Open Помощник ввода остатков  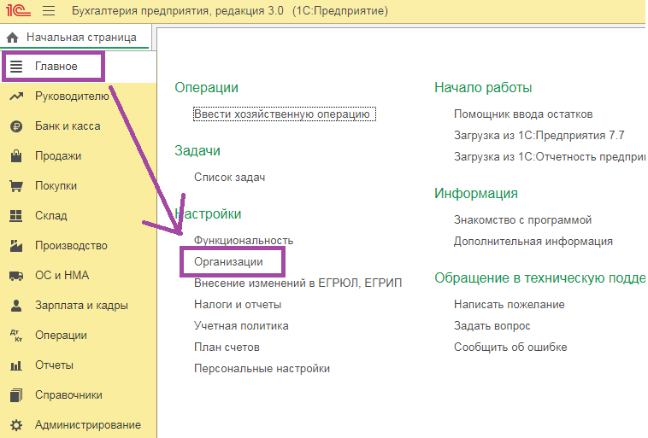coord(523,114)
